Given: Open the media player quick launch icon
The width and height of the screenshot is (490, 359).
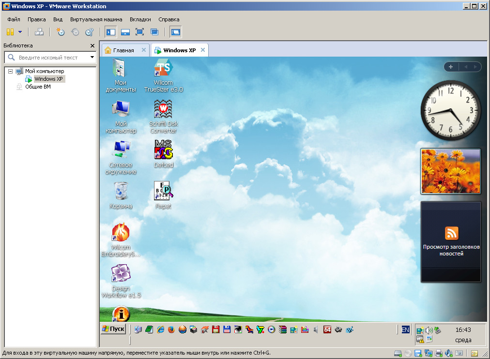Looking at the screenshot, I should (x=272, y=329).
